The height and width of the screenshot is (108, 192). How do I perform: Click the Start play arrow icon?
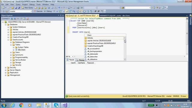tap(82, 8)
